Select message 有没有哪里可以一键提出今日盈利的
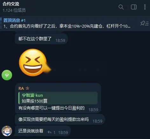 tap(51, 108)
